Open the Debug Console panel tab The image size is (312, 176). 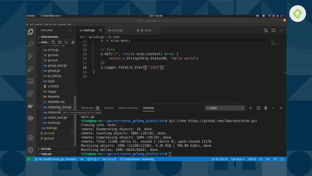point(128,108)
